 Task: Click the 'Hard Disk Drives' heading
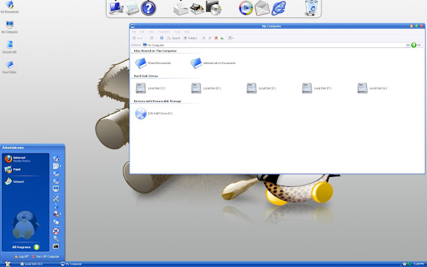tap(145, 76)
